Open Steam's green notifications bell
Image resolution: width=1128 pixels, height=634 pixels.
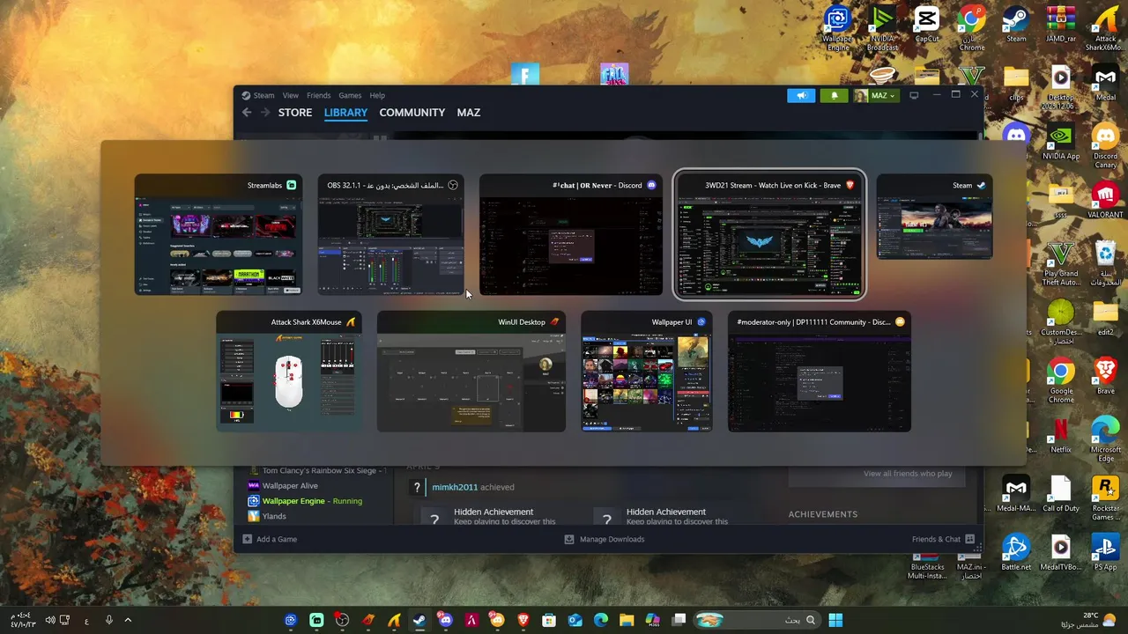click(834, 95)
